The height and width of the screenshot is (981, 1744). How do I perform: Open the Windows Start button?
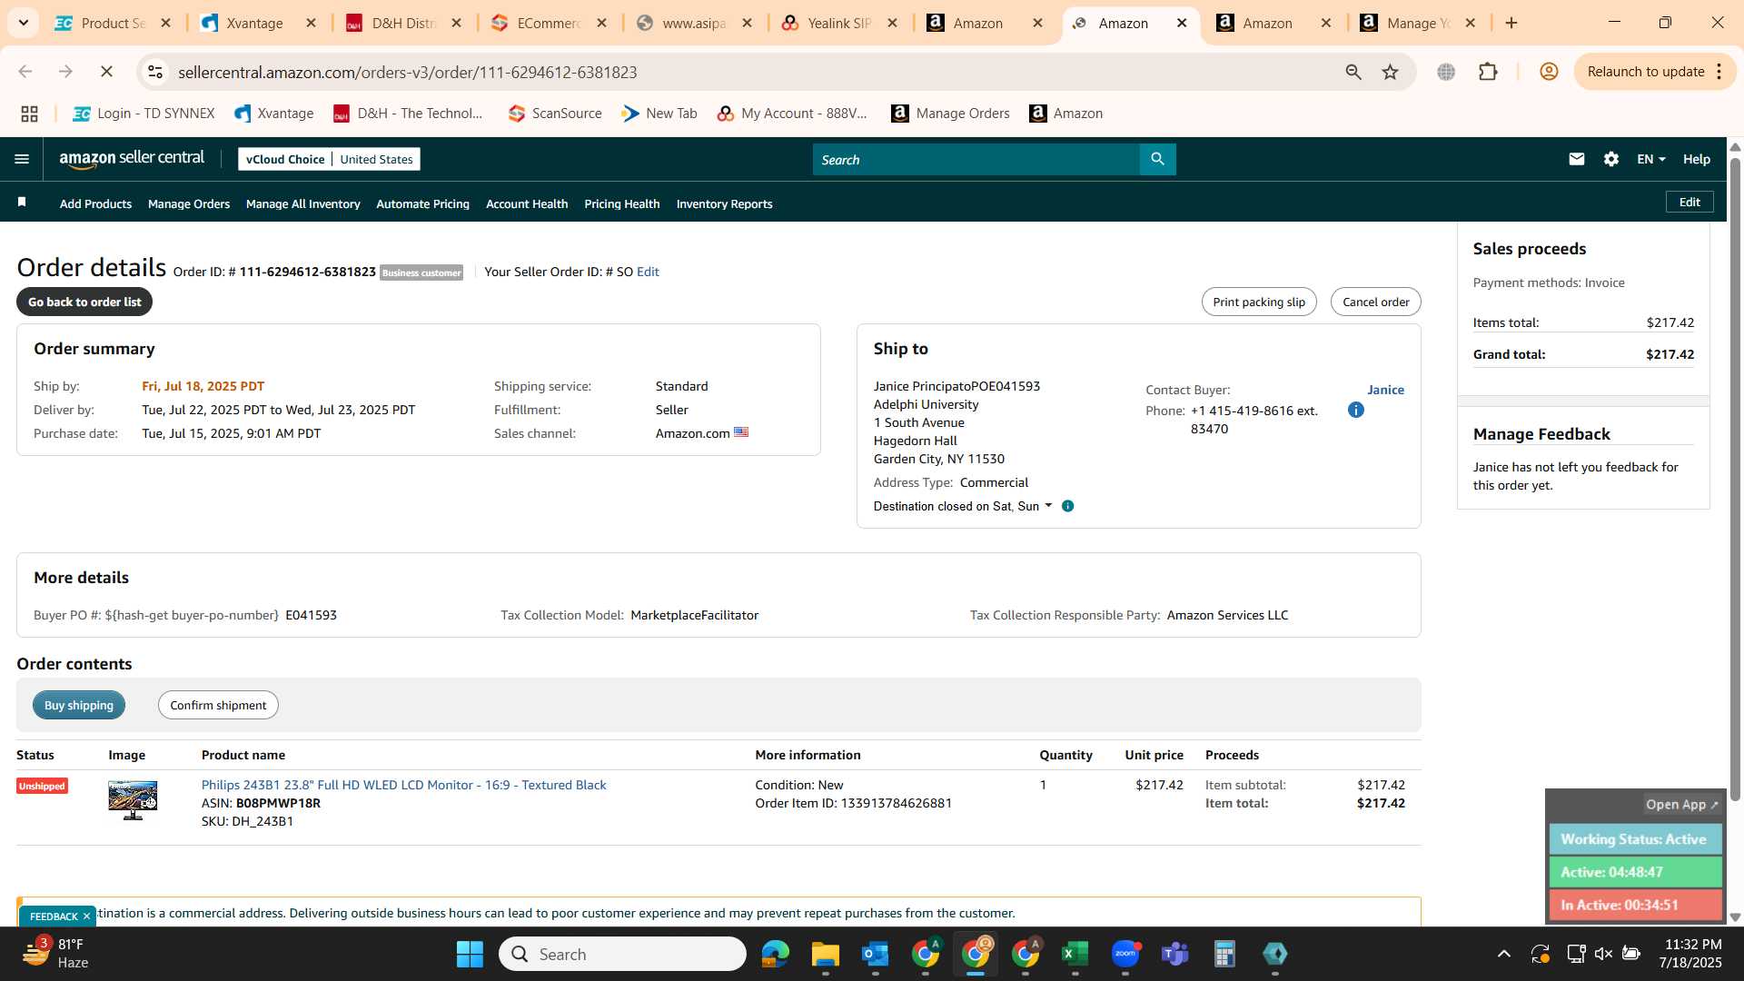point(470,954)
